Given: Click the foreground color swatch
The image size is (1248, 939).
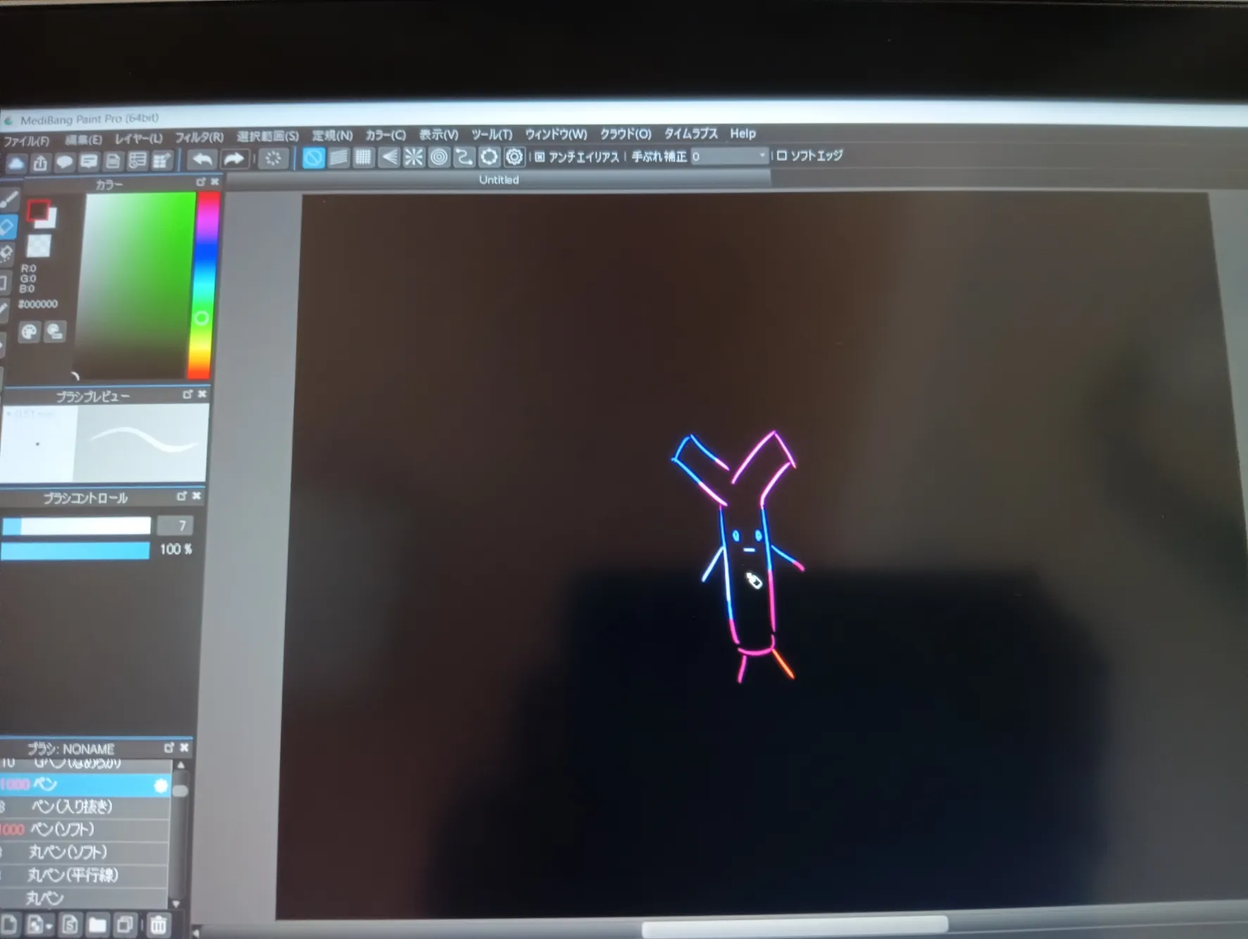Looking at the screenshot, I should pyautogui.click(x=38, y=210).
